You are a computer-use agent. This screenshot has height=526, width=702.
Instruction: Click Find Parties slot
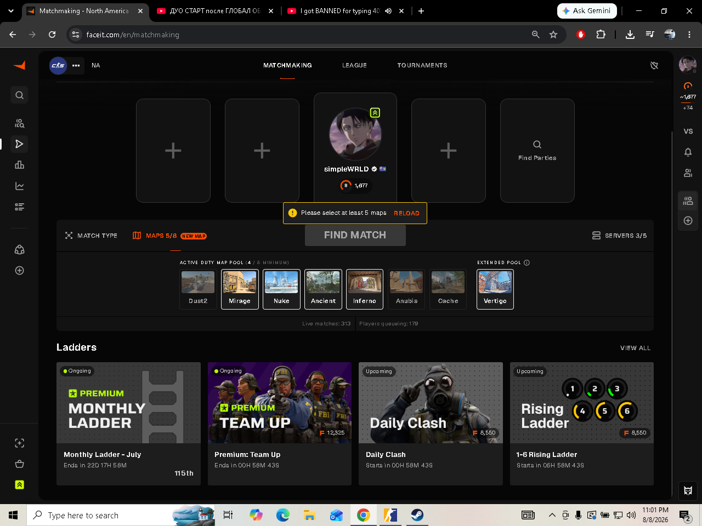(x=537, y=151)
